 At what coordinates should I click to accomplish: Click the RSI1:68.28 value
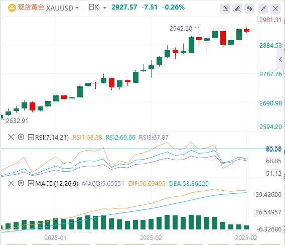pyautogui.click(x=87, y=138)
